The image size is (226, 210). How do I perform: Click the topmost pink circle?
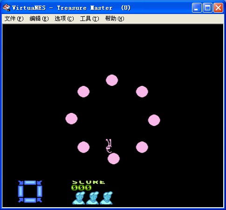112,80
